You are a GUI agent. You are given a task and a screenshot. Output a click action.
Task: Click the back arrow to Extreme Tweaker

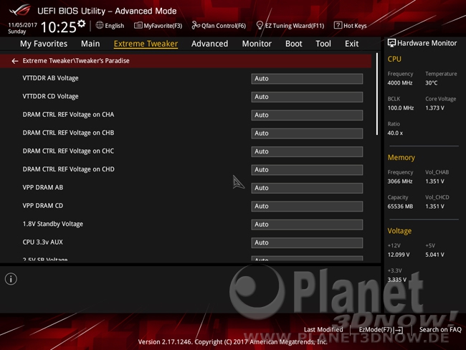point(14,61)
